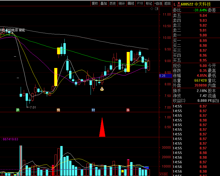Screen dimensions: 220x176
Task: Click the 买五 price 8.95
Action: [203, 60]
